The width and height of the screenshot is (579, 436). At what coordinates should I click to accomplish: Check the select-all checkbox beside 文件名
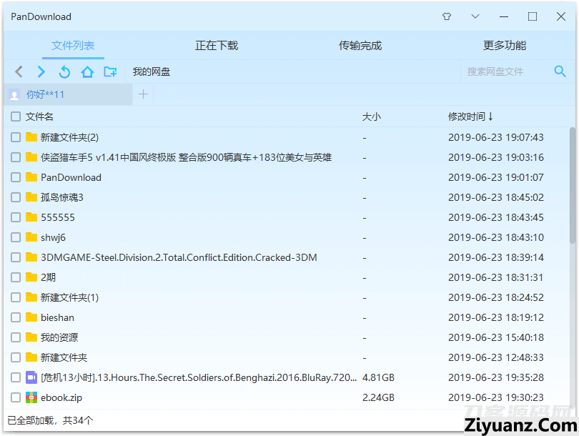click(16, 117)
